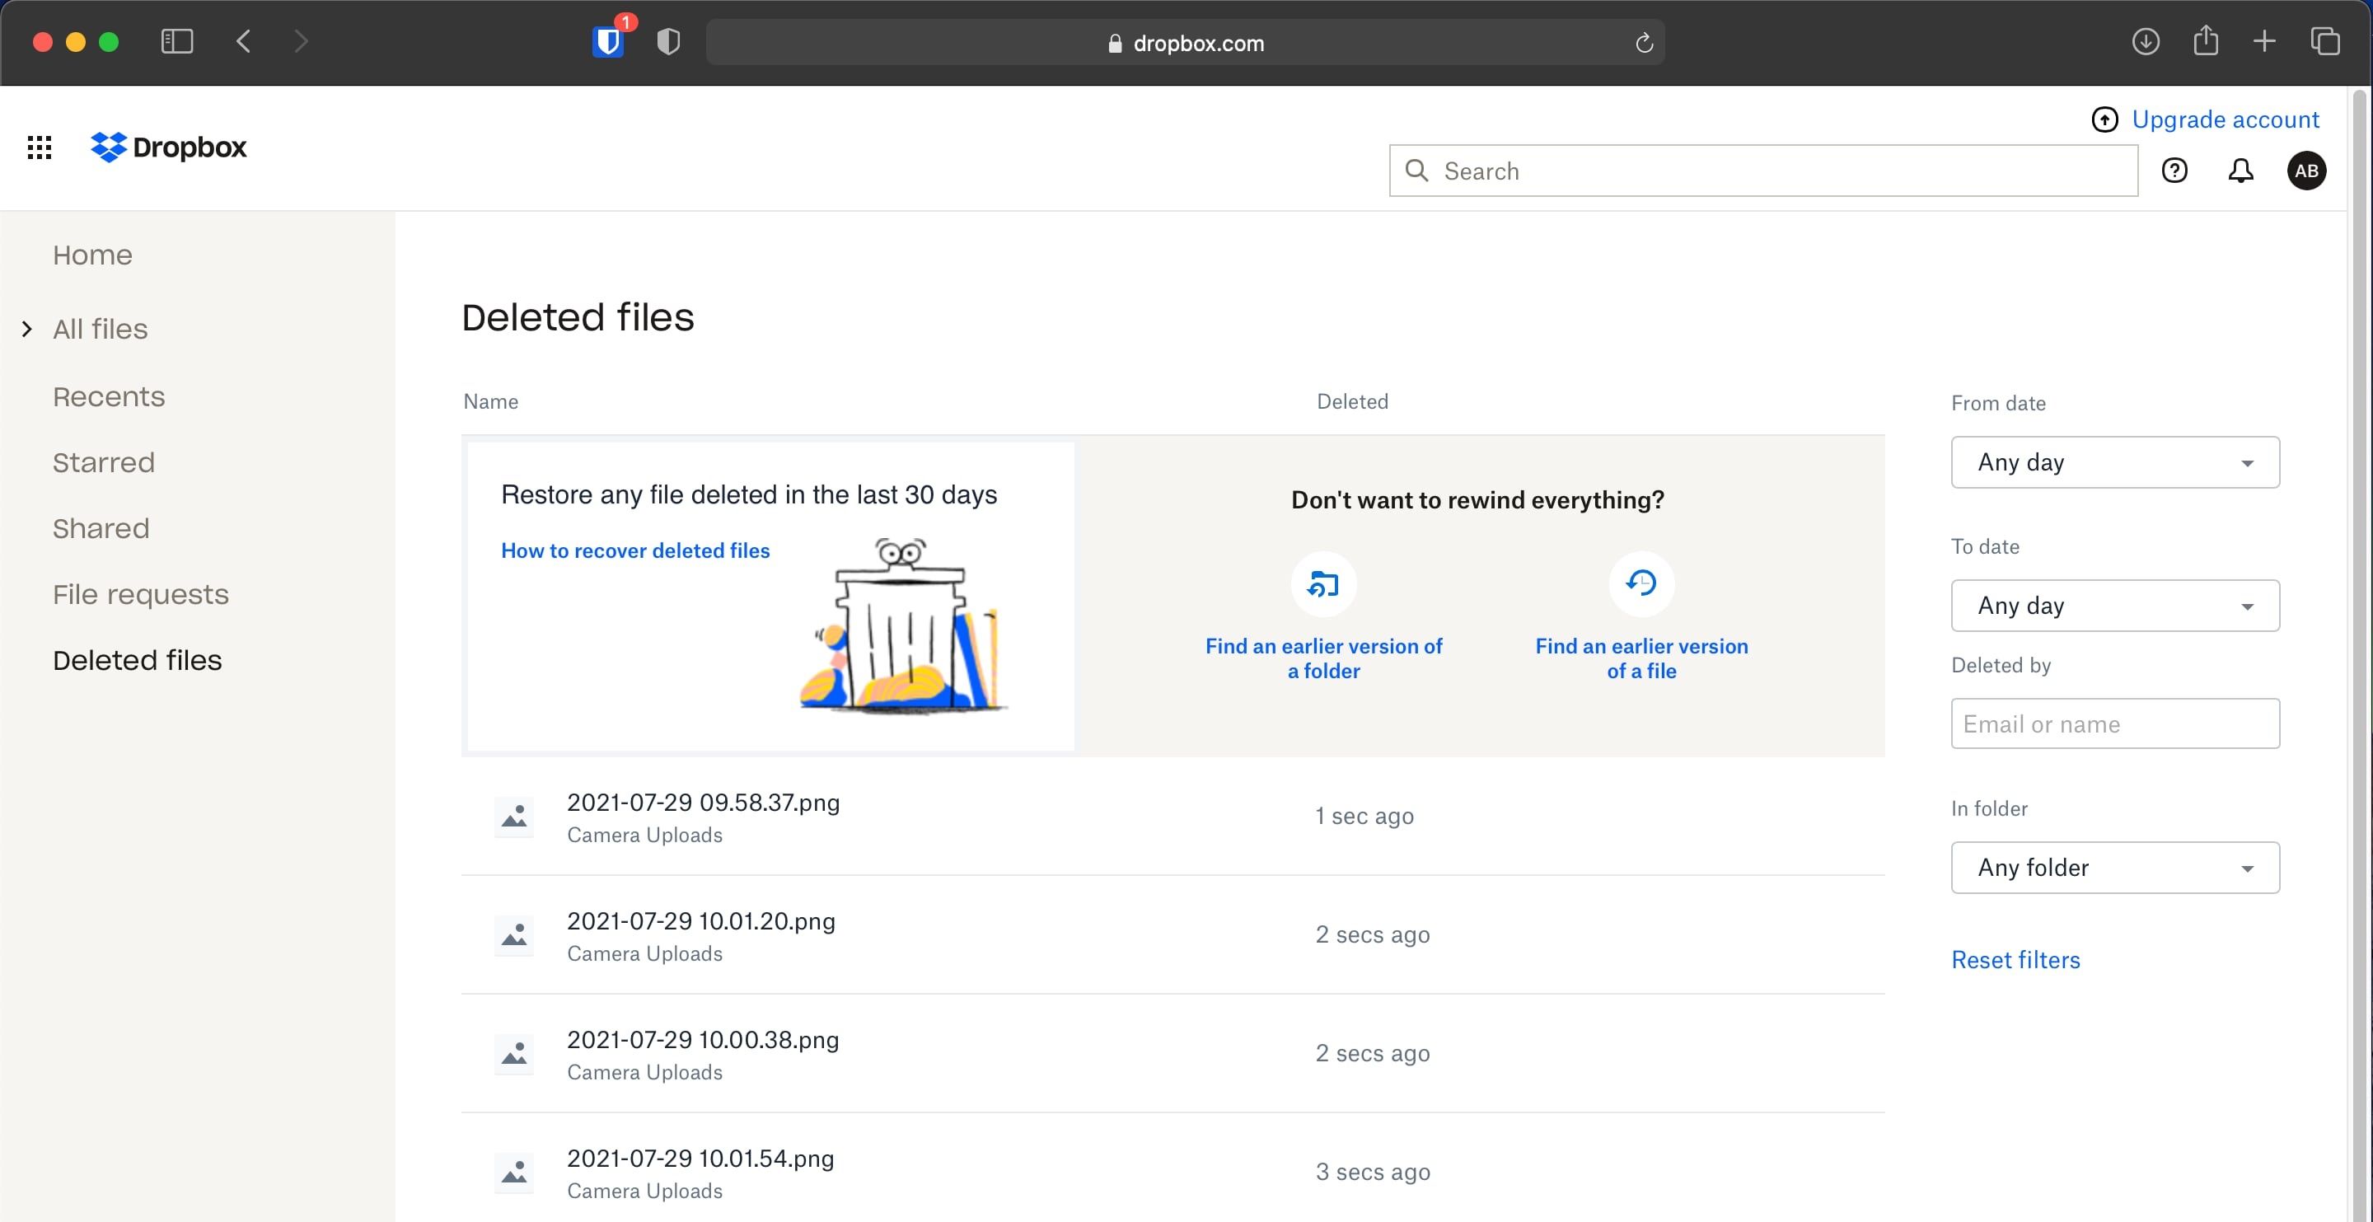Select the folder rewind icon above 'Find an earlier version of a folder'
The width and height of the screenshot is (2373, 1222).
point(1322,583)
